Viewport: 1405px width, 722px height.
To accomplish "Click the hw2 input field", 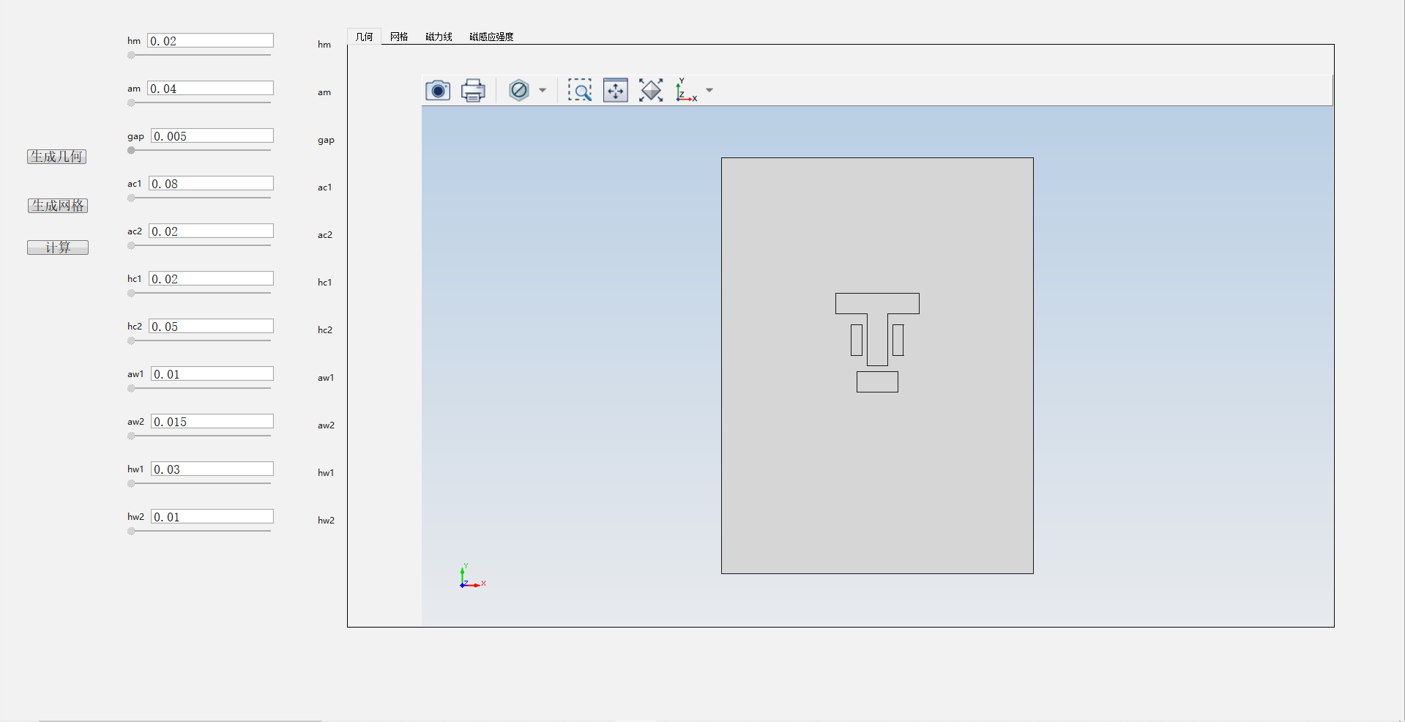I will [212, 517].
